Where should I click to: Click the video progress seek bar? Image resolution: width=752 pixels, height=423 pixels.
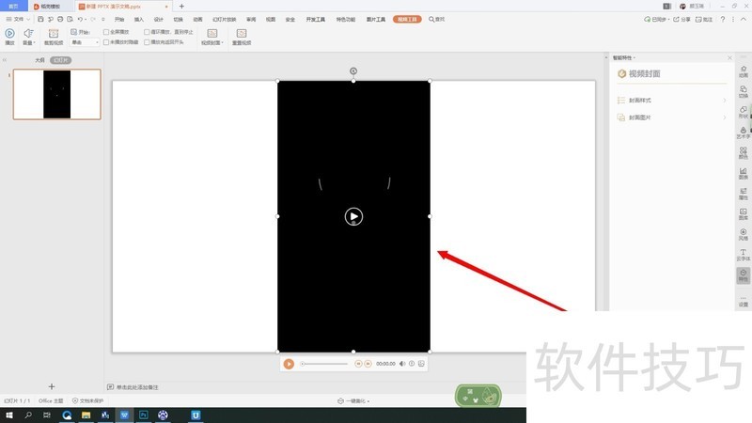[324, 364]
